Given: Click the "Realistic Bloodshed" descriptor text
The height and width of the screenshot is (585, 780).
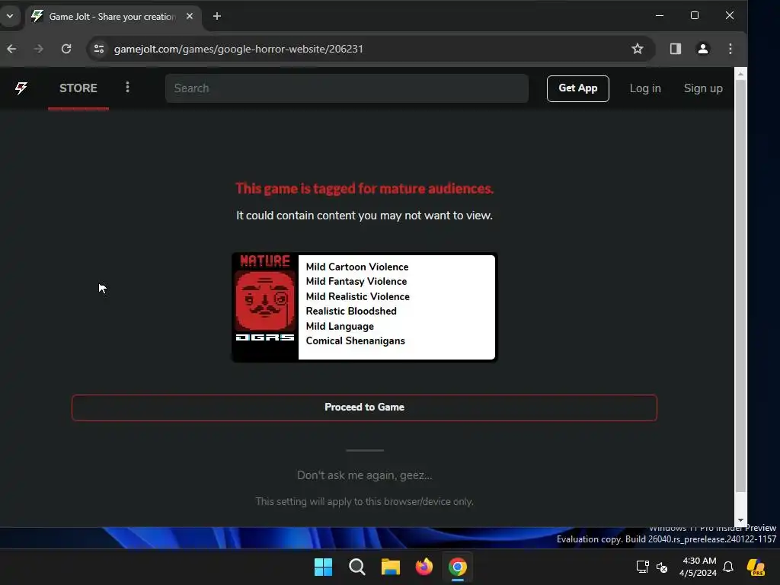Looking at the screenshot, I should [351, 311].
